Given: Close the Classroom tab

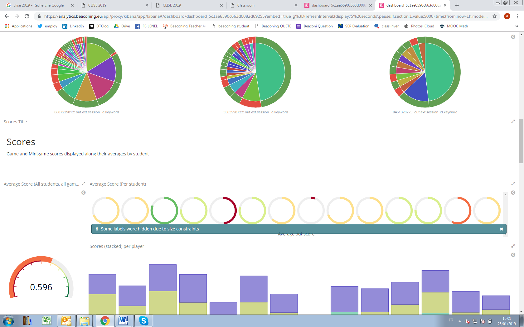Looking at the screenshot, I should pyautogui.click(x=296, y=5).
